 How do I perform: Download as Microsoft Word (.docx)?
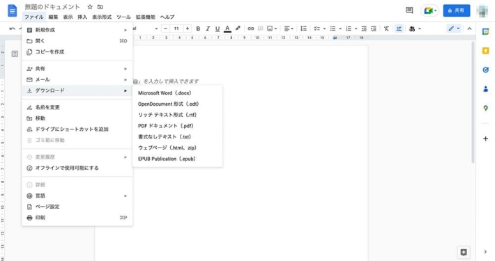coord(177,93)
